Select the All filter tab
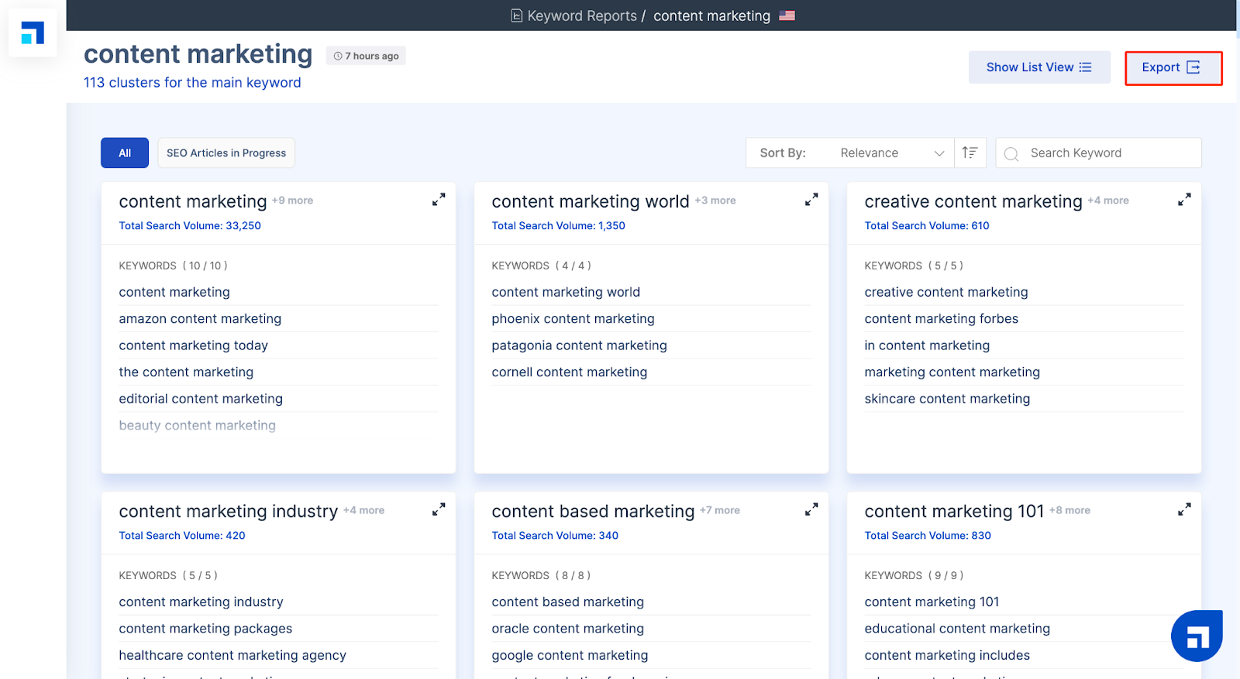 (x=125, y=153)
